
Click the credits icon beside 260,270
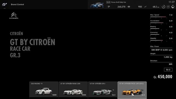point(109,7)
